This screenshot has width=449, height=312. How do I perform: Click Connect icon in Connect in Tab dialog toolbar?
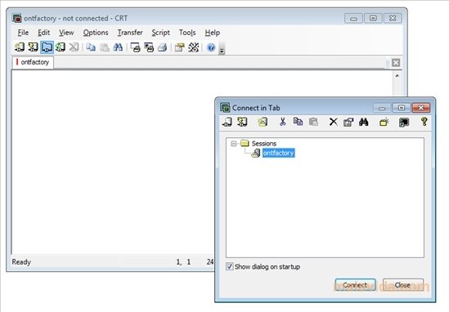coord(227,123)
